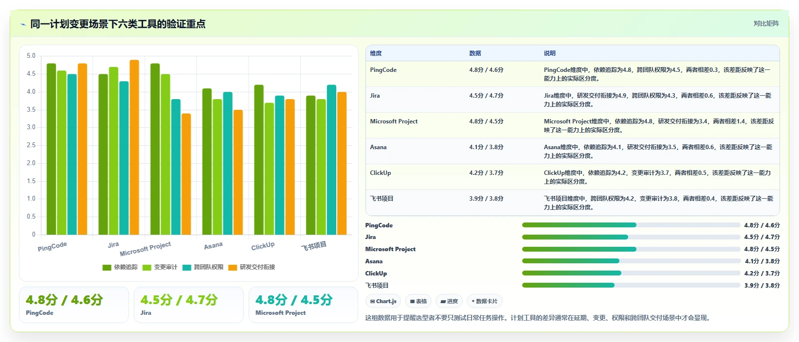The height and width of the screenshot is (342, 799).
Task: Select the ClickUp table row name
Action: tap(380, 173)
